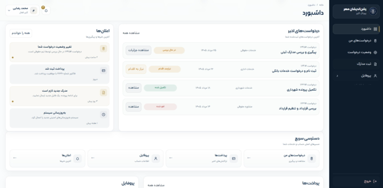Click arrow on درخواست‌های من quick card
This screenshot has width=383, height=188.
pyautogui.click(x=249, y=158)
